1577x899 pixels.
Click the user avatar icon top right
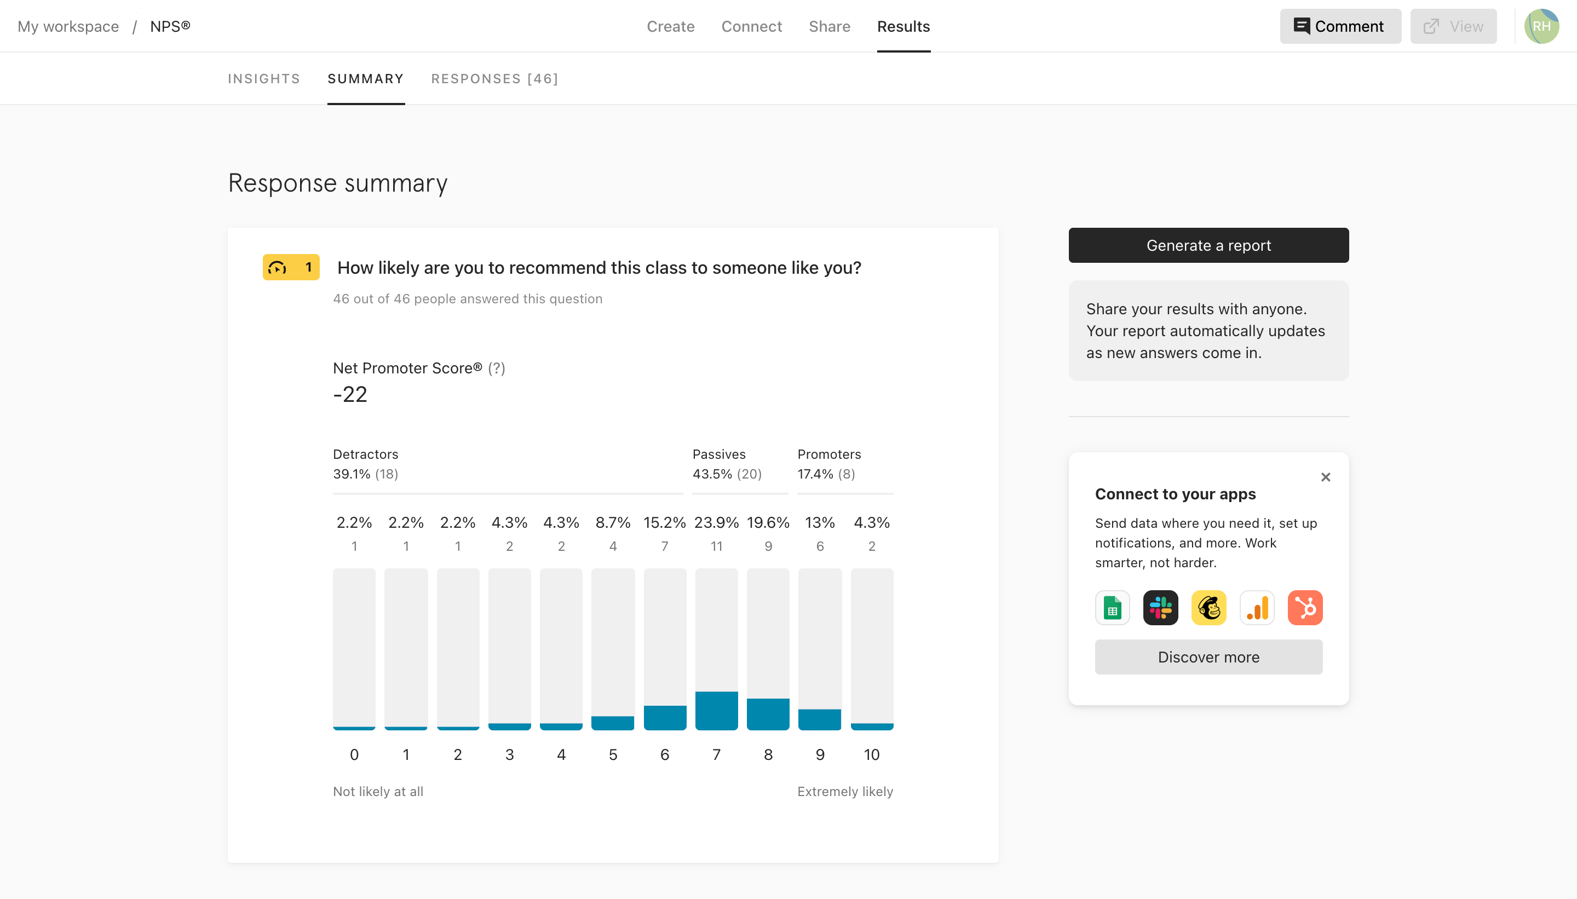[1543, 26]
